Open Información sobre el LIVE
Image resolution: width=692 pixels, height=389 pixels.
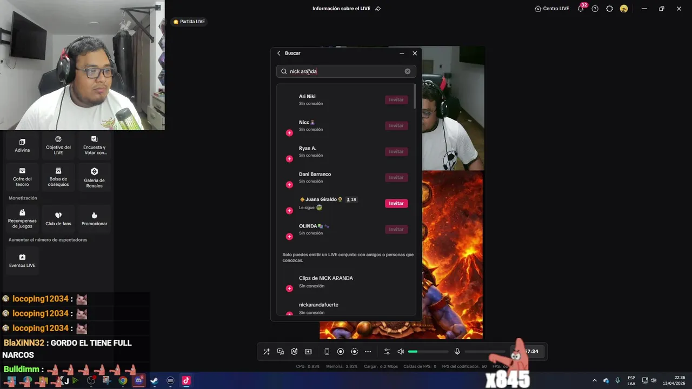(x=347, y=9)
